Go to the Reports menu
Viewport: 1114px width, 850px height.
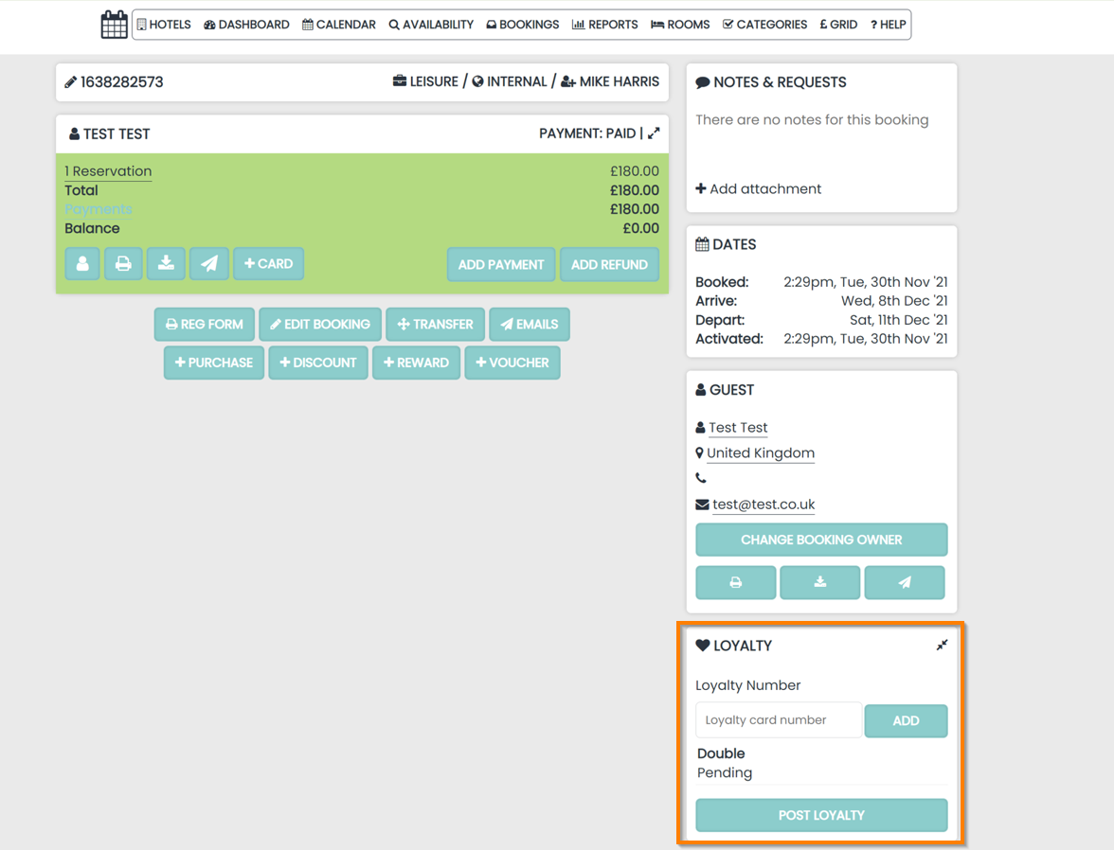605,25
